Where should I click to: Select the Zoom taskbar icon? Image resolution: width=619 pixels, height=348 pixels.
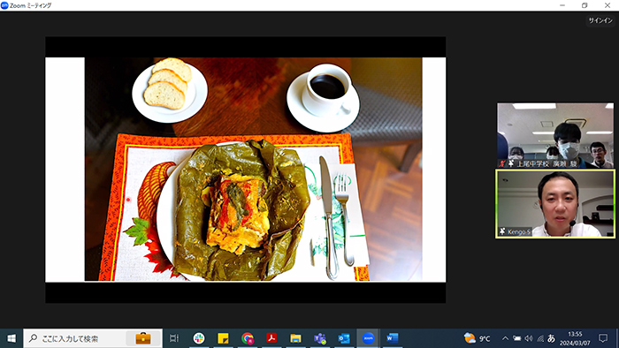368,338
